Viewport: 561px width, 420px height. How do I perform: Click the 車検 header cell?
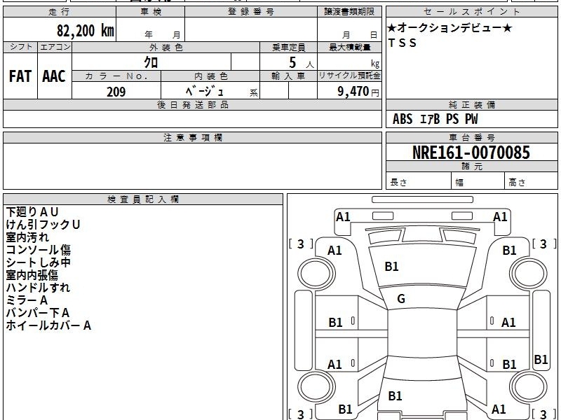pyautogui.click(x=151, y=12)
